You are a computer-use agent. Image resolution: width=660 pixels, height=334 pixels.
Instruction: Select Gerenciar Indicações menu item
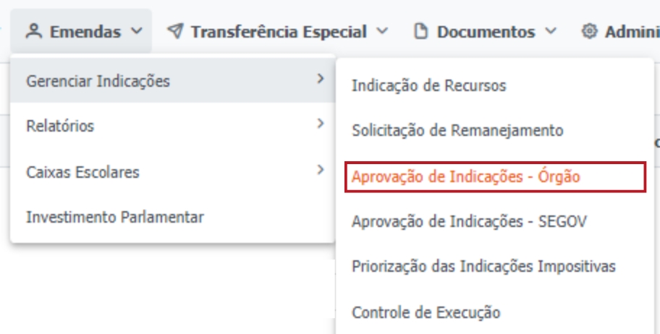click(98, 81)
